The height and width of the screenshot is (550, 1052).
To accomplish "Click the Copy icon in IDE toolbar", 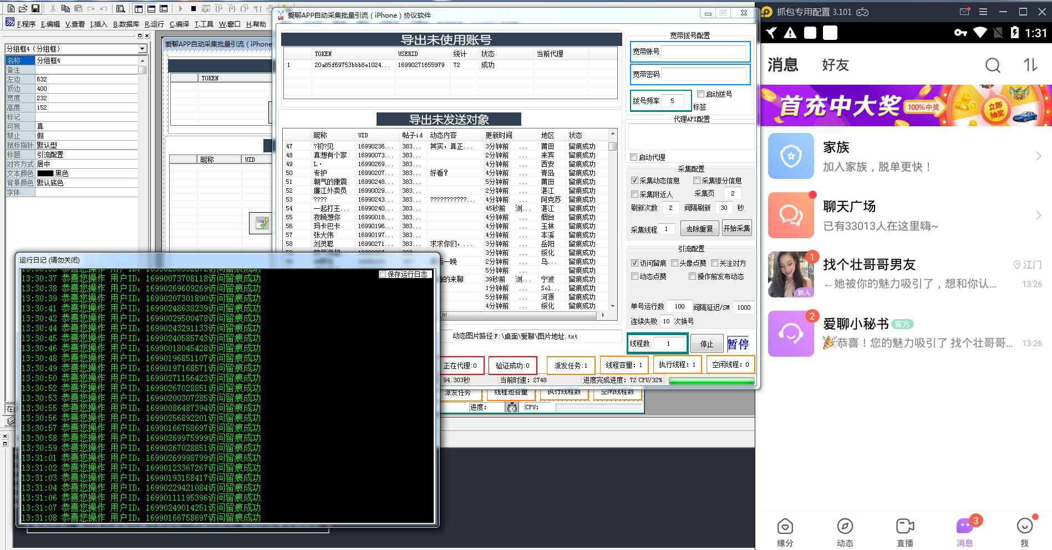I will click(65, 8).
